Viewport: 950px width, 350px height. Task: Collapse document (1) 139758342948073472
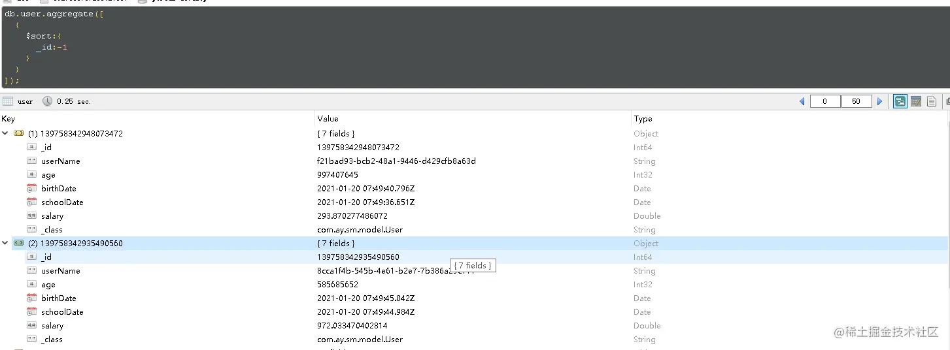click(6, 133)
